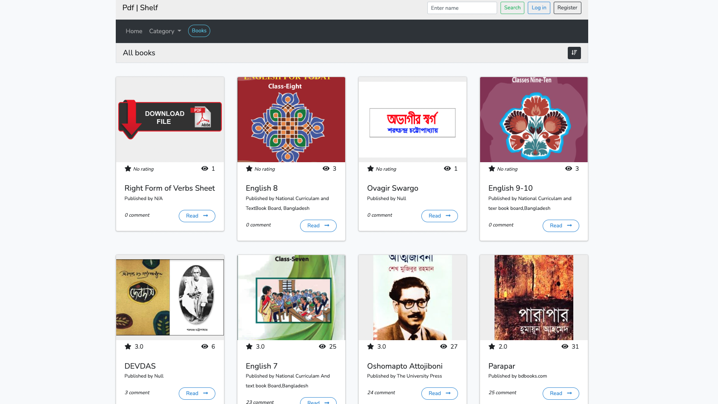
Task: Click the English 9-10 title
Action: tap(510, 188)
